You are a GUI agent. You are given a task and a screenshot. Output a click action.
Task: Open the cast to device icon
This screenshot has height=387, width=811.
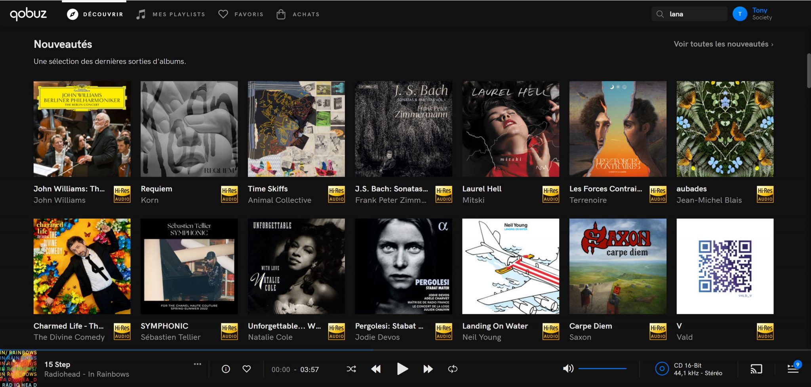click(756, 369)
